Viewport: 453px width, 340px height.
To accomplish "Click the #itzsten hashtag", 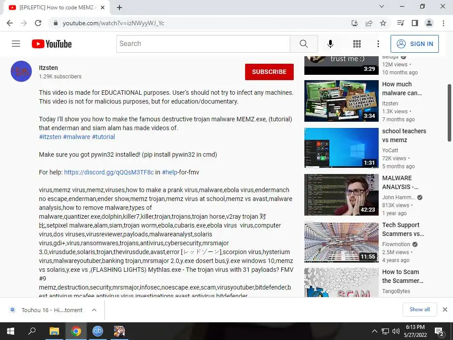I will pos(50,137).
